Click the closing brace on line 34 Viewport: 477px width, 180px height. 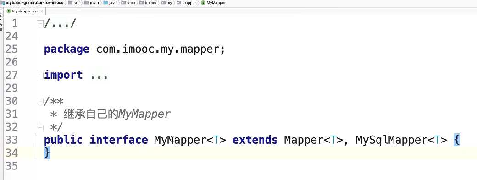tap(47, 153)
